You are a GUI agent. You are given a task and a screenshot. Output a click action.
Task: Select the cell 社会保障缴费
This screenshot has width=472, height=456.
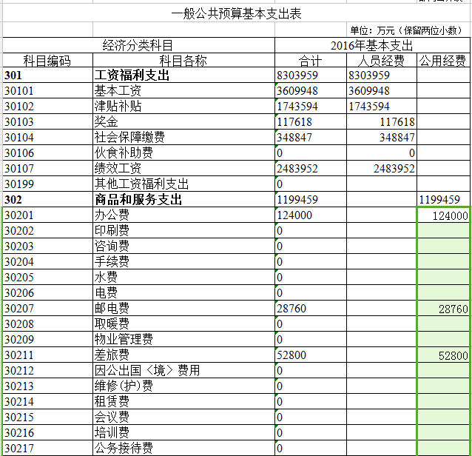click(x=183, y=138)
